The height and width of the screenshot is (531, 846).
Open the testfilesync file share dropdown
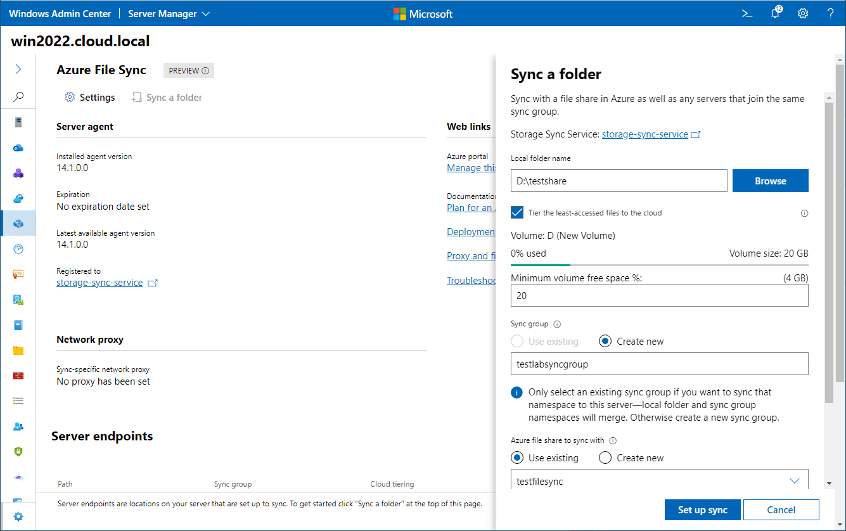pyautogui.click(x=795, y=481)
